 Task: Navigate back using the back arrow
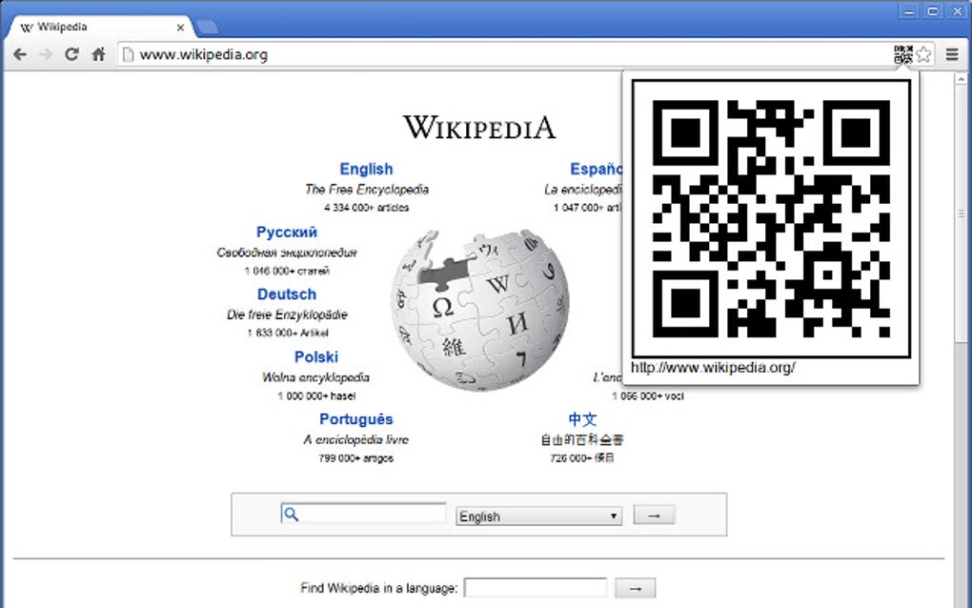tap(19, 54)
